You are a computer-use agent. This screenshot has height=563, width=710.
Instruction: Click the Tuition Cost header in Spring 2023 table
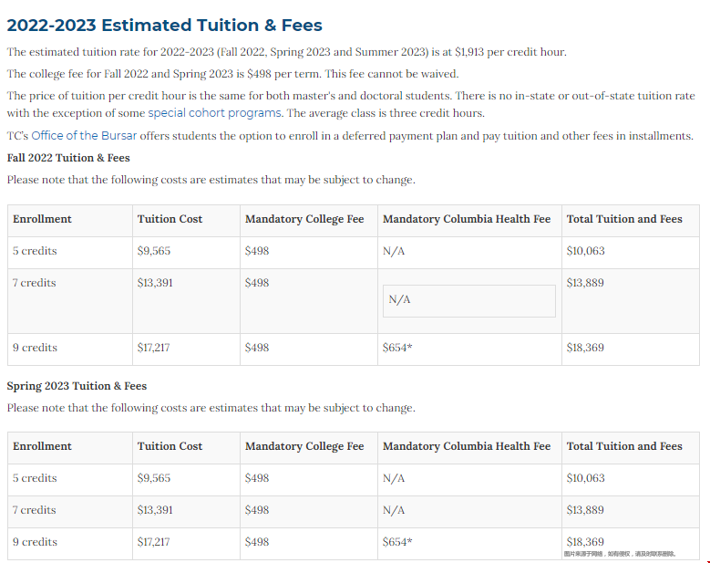tap(170, 446)
